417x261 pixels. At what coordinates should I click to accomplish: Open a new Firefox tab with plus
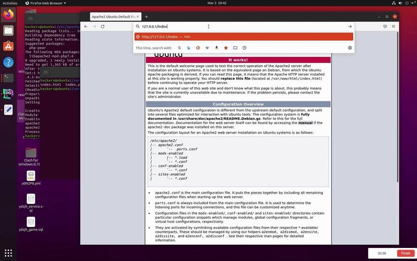pyautogui.click(x=146, y=17)
